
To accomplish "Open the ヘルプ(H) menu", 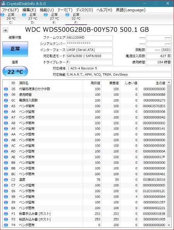I will click(104, 10).
